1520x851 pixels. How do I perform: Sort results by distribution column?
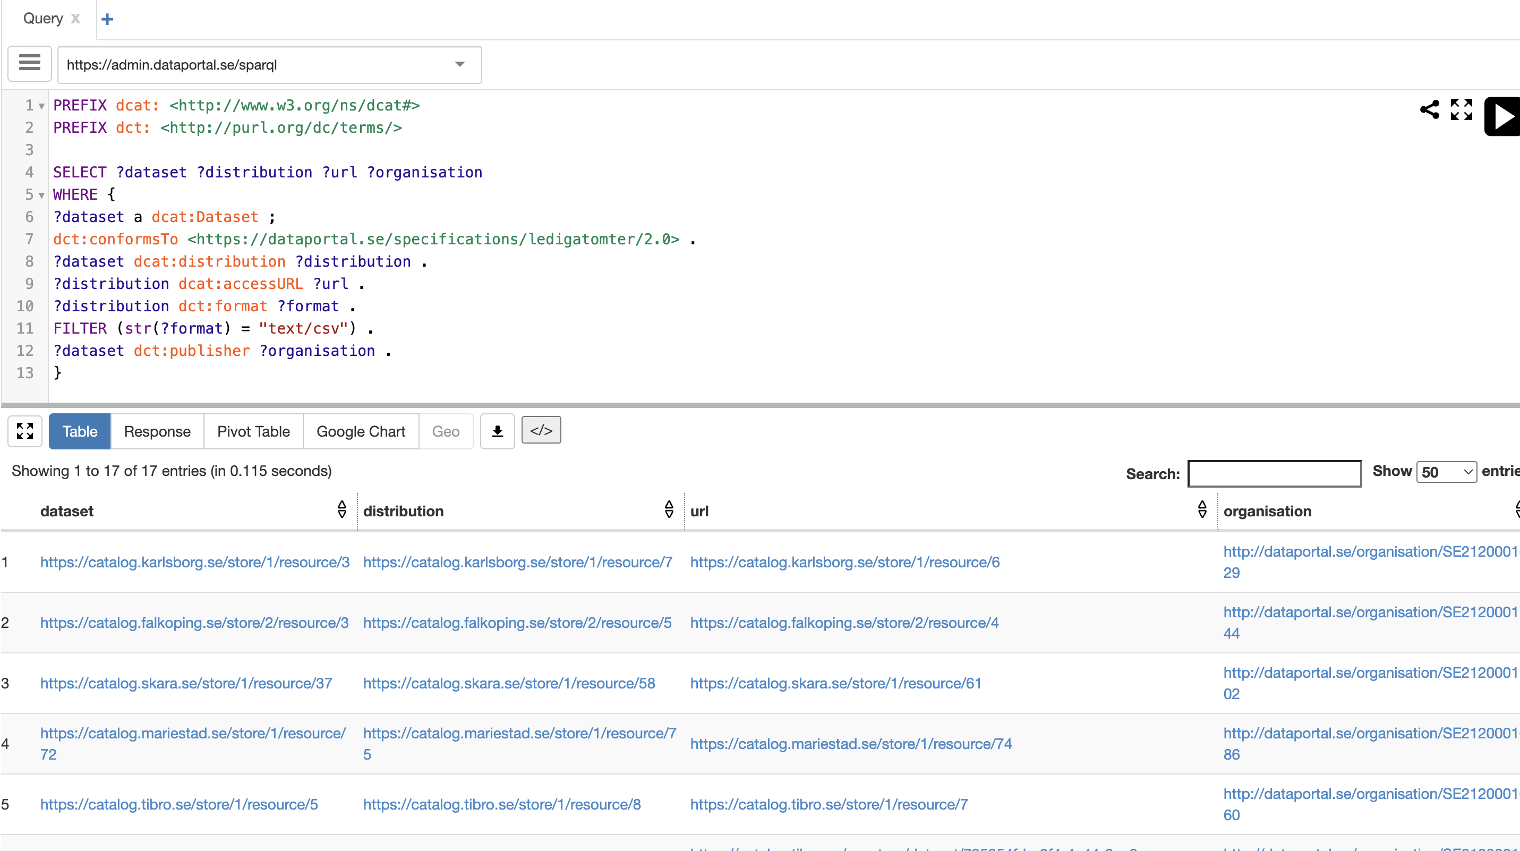click(669, 510)
